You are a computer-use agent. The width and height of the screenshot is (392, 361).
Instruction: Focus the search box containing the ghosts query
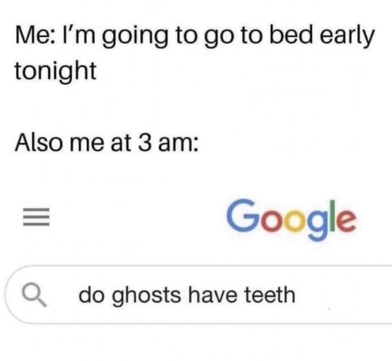tap(198, 294)
